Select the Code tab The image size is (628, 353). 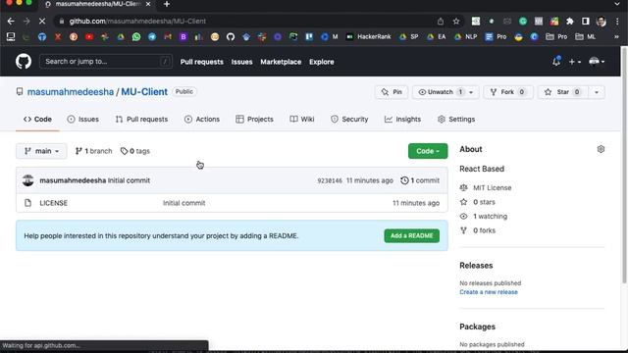(37, 120)
